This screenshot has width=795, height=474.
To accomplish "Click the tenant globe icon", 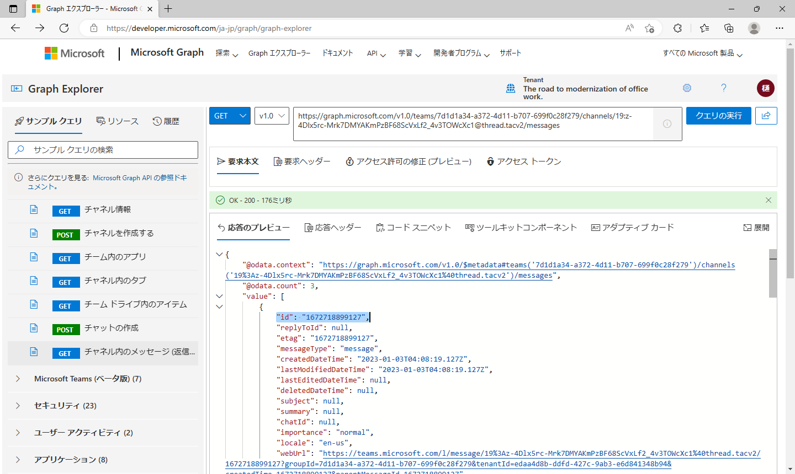I will pos(511,88).
